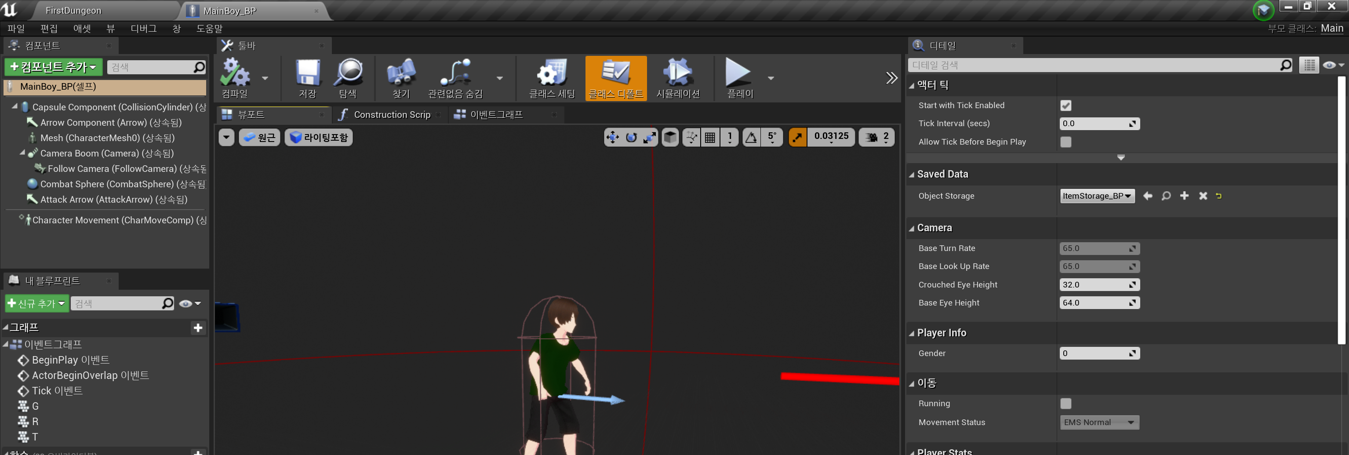
Task: Check the Running checkbox
Action: point(1065,404)
